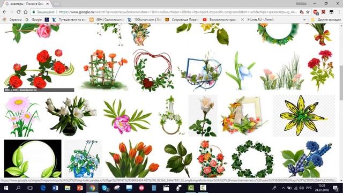Open the Сервисы apps grid icon
Viewport: 343px width, 193px height.
(x=4, y=20)
